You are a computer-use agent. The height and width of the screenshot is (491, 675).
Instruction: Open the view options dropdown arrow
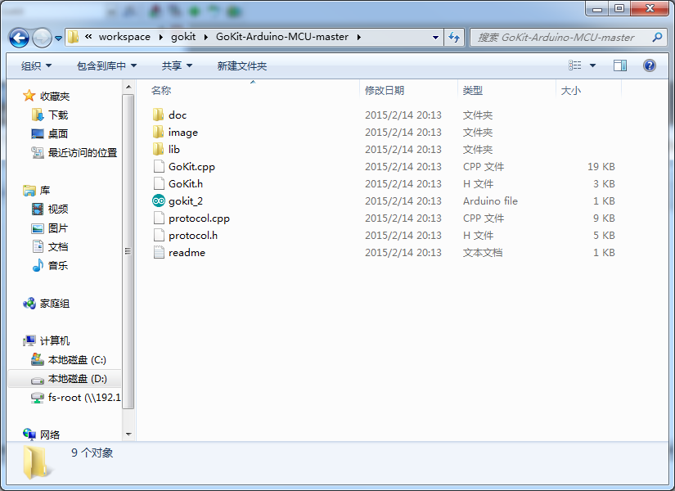pyautogui.click(x=593, y=65)
